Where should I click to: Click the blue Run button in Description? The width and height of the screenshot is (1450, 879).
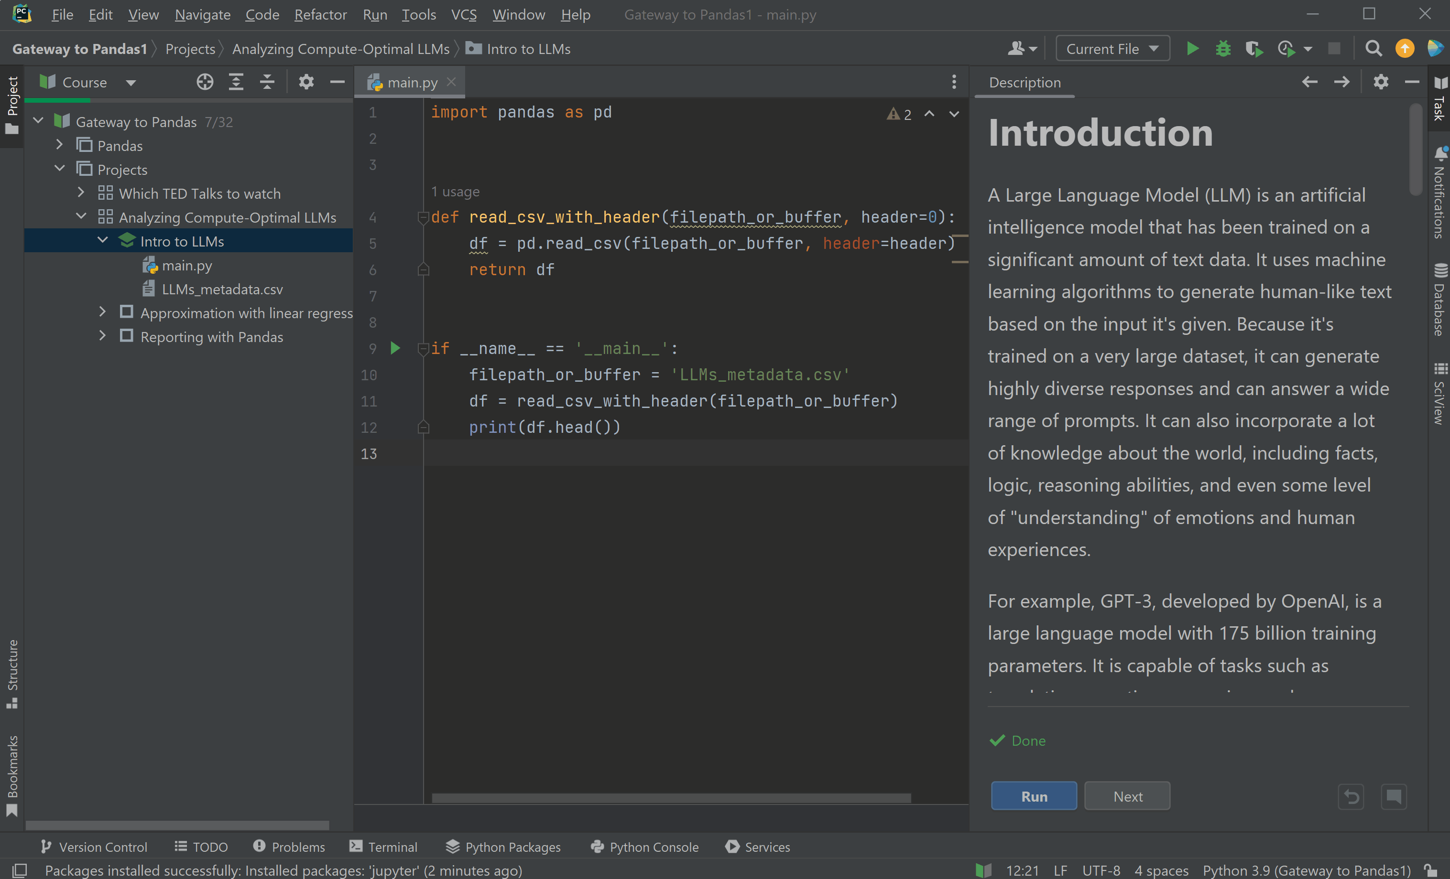tap(1034, 796)
